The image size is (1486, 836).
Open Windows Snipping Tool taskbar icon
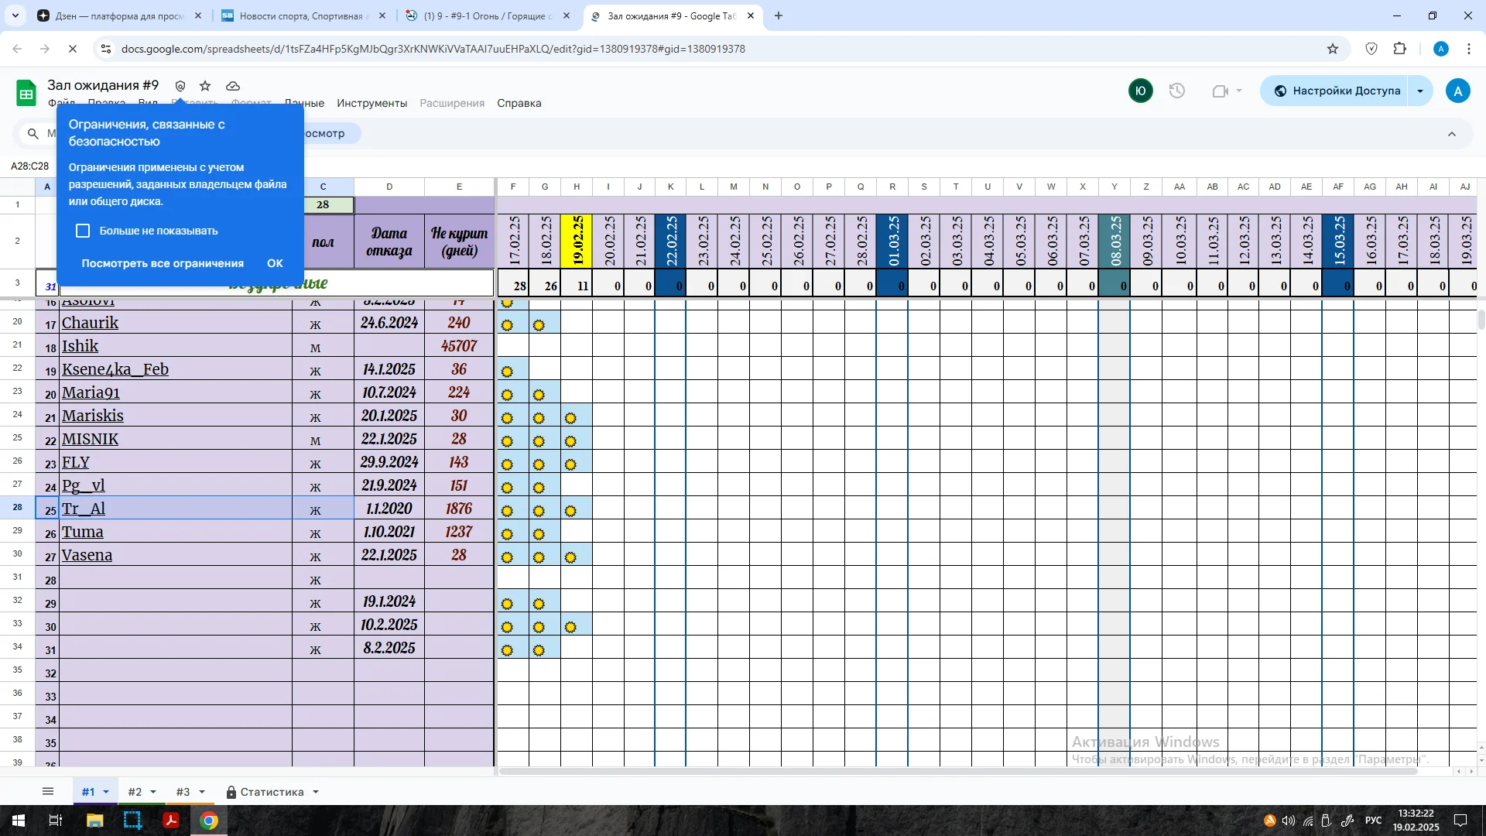click(x=132, y=821)
